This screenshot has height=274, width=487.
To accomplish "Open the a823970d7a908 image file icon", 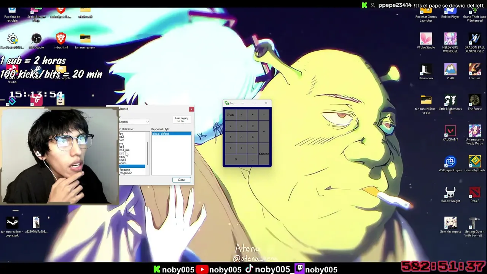I will pos(36,225).
